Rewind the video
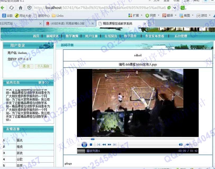The height and width of the screenshot is (169, 215). [x=104, y=144]
